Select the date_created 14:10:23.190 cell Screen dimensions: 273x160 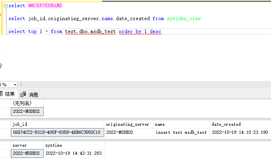pyautogui.click(x=240, y=132)
